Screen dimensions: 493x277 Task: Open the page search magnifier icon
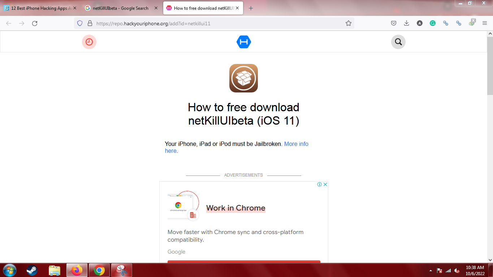398,42
